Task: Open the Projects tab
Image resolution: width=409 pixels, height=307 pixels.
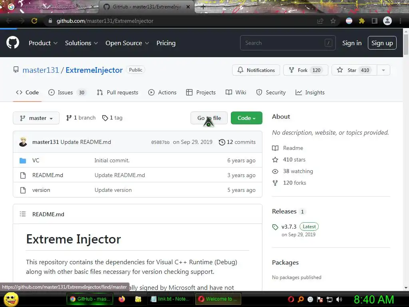Action: click(201, 92)
